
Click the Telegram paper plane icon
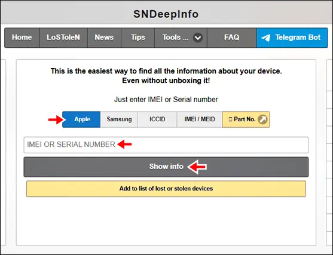pyautogui.click(x=265, y=38)
